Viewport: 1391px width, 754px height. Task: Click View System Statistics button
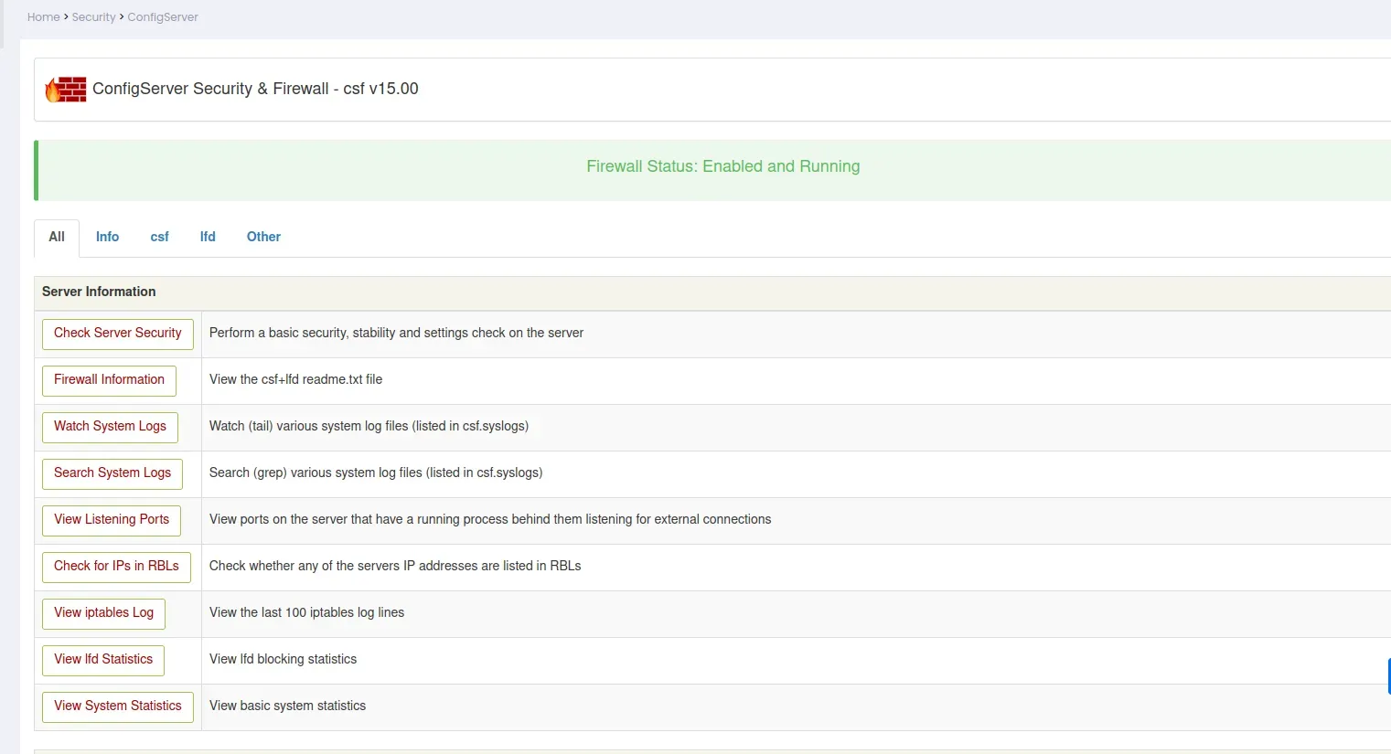pyautogui.click(x=118, y=706)
